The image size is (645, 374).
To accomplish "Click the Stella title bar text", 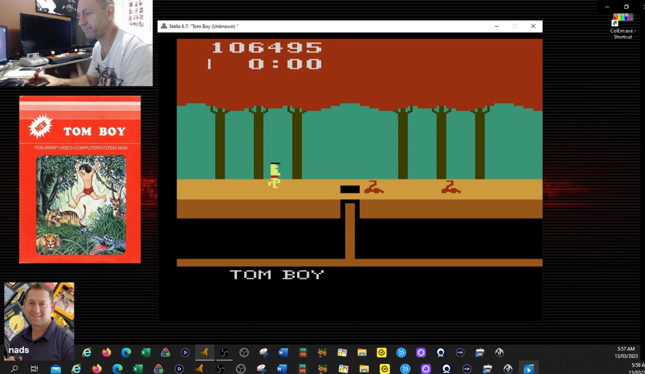I will click(204, 26).
